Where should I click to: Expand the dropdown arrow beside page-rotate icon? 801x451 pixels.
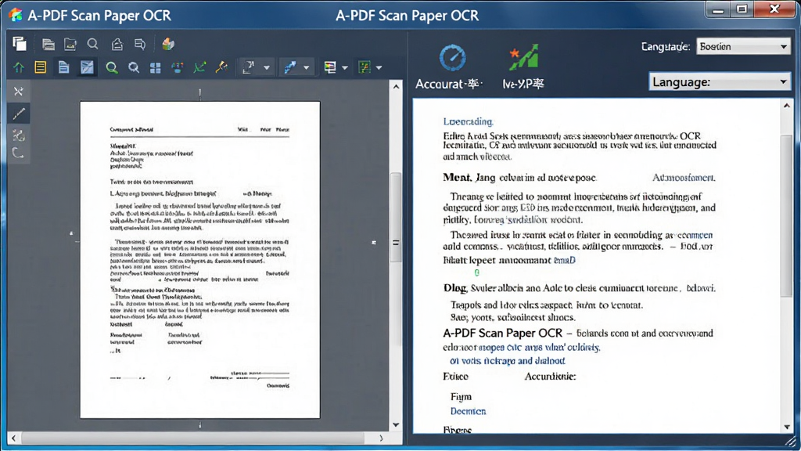pos(267,67)
